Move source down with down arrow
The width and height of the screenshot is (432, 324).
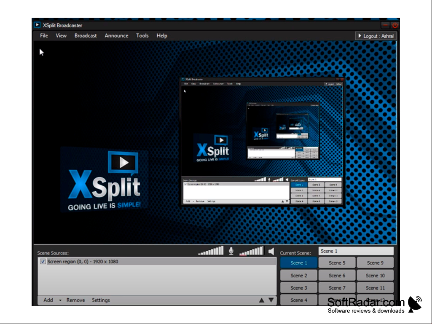point(271,300)
